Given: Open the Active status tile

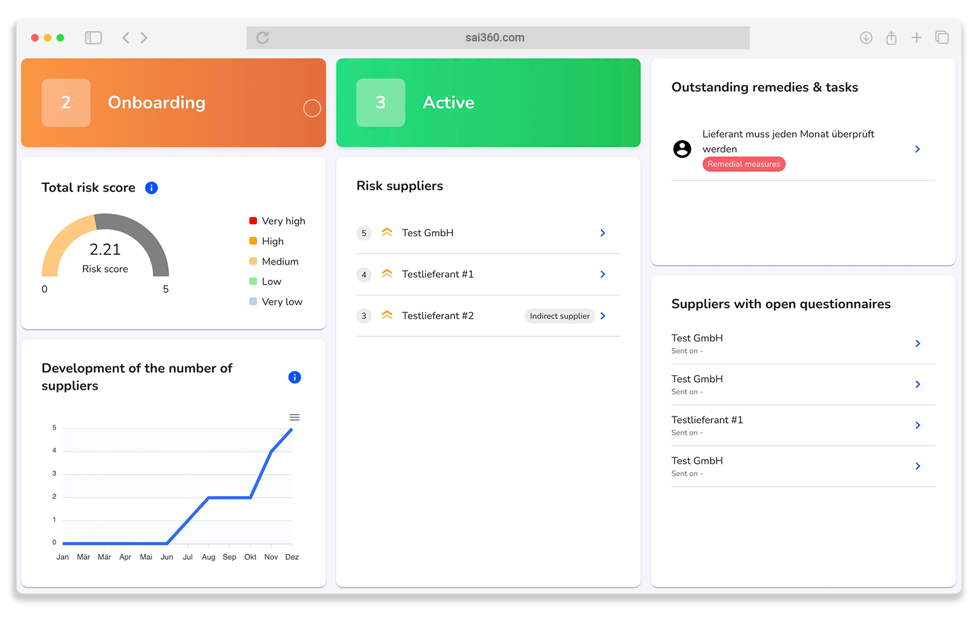Looking at the screenshot, I should [488, 103].
